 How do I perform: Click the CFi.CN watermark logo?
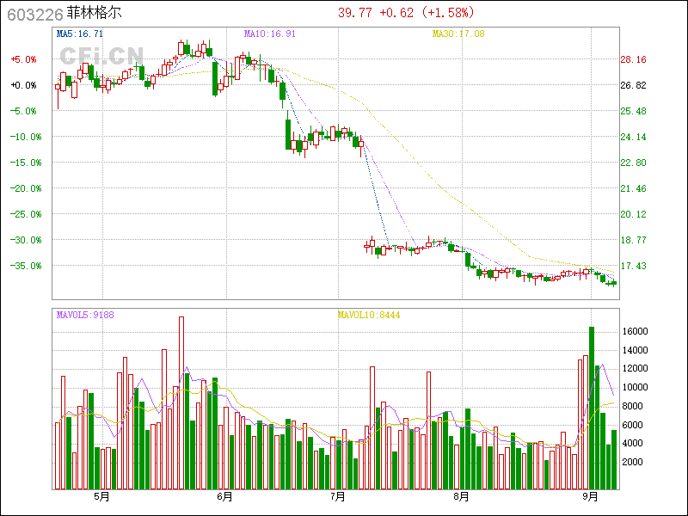pos(101,55)
